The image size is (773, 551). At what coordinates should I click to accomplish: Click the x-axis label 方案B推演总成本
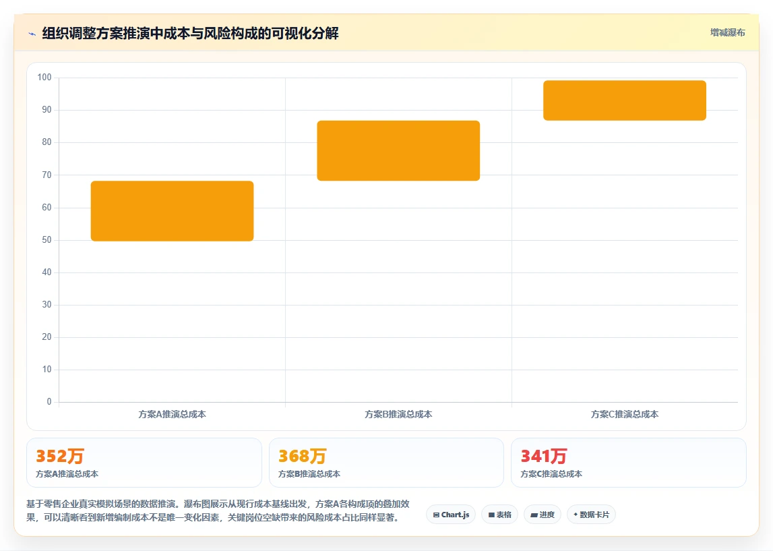tap(398, 414)
